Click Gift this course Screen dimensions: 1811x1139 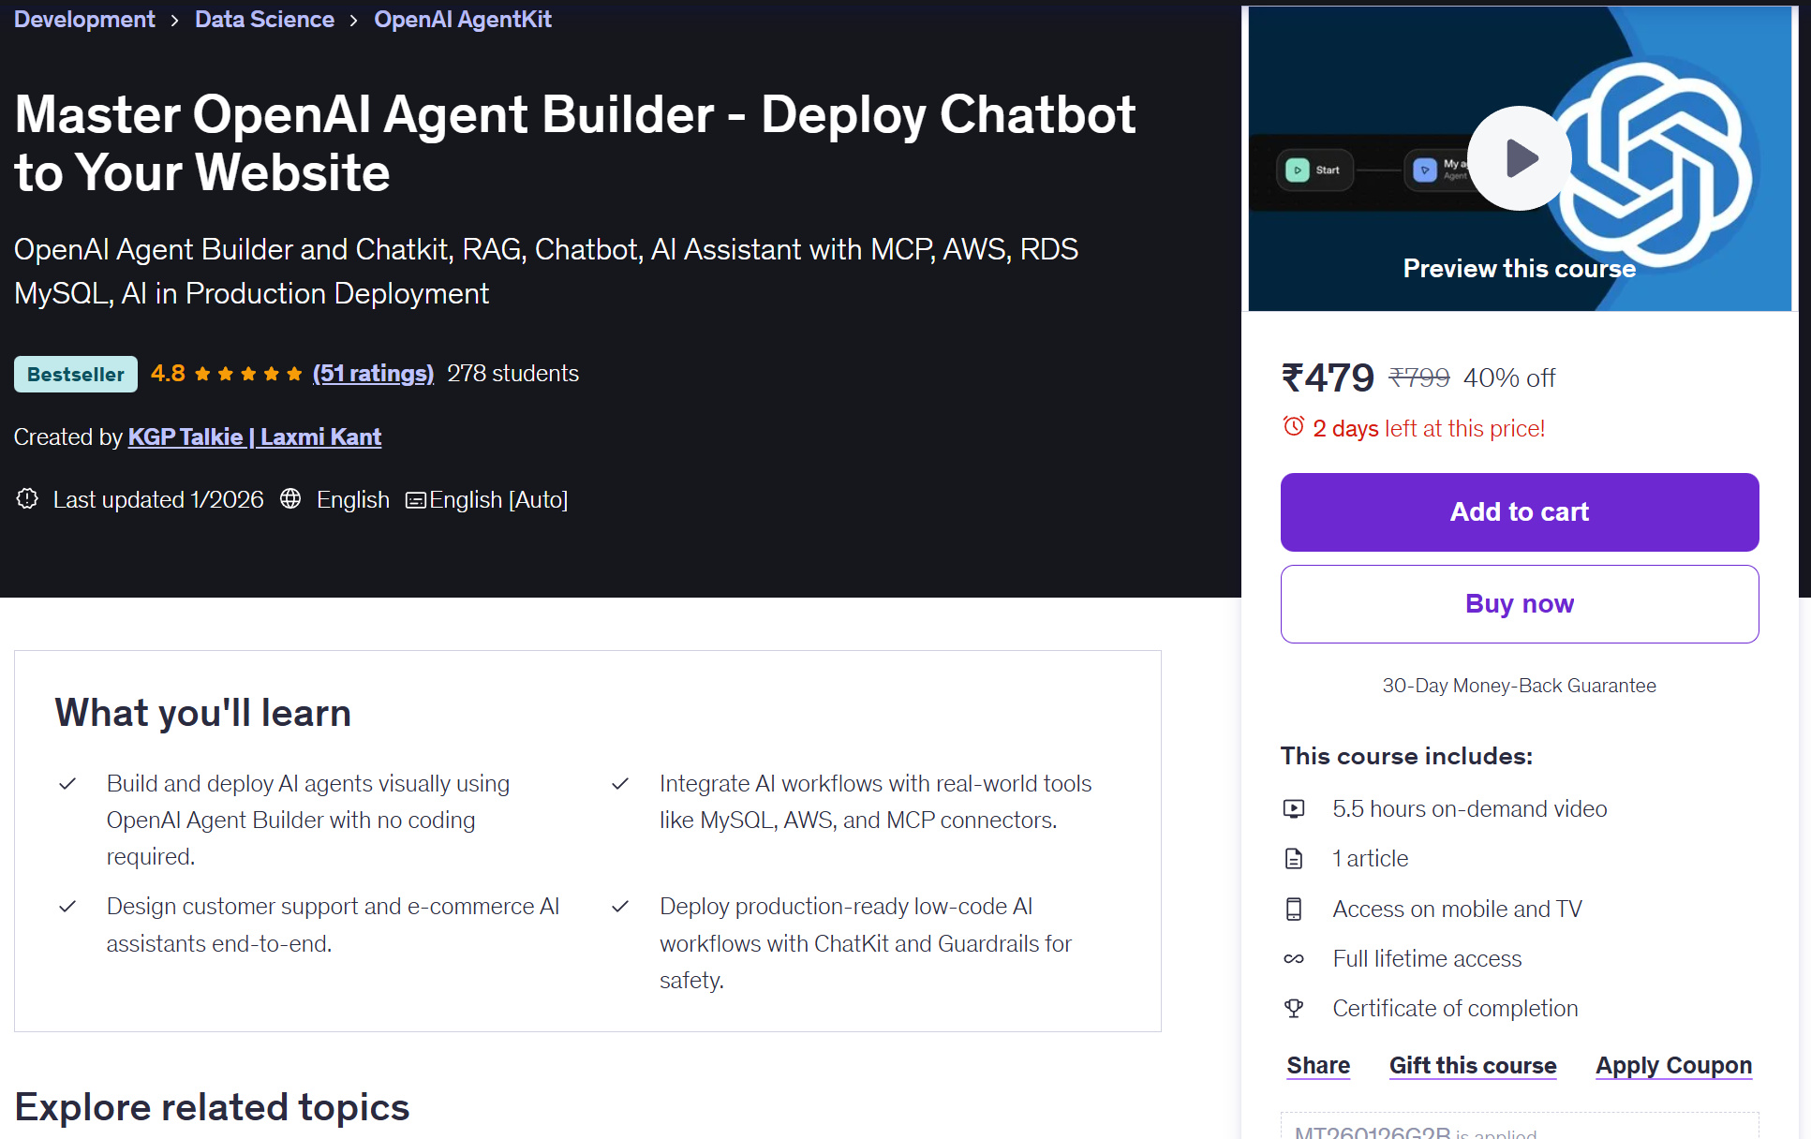pos(1473,1065)
